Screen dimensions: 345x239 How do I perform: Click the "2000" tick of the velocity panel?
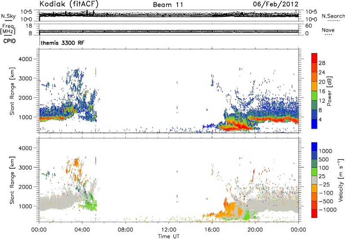25,187
